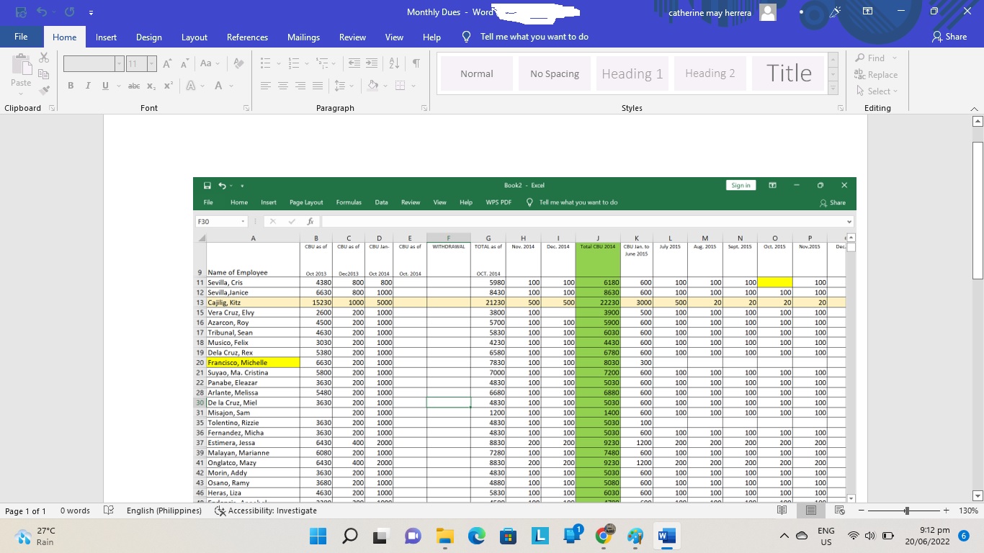Center-align text with the Center icon
Screen dimensions: 984x553
283,86
